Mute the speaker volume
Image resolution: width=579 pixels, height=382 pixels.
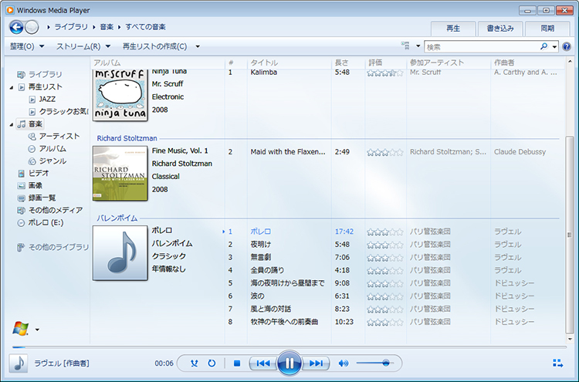pyautogui.click(x=343, y=363)
